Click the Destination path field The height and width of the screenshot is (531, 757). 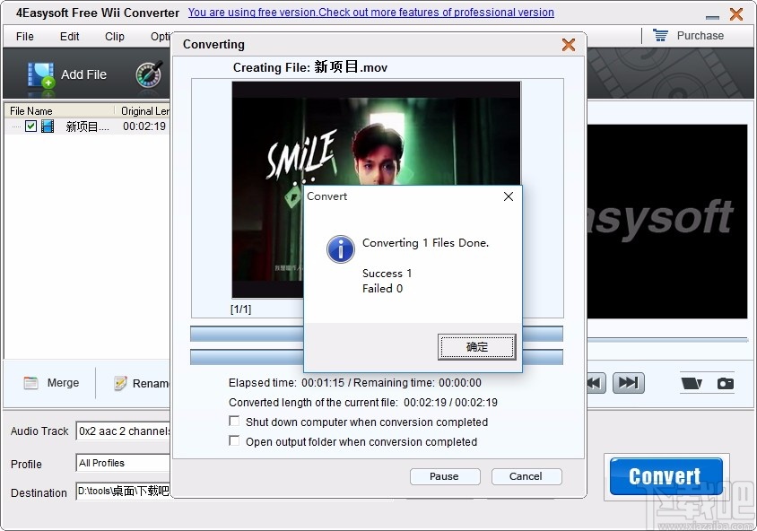(123, 492)
